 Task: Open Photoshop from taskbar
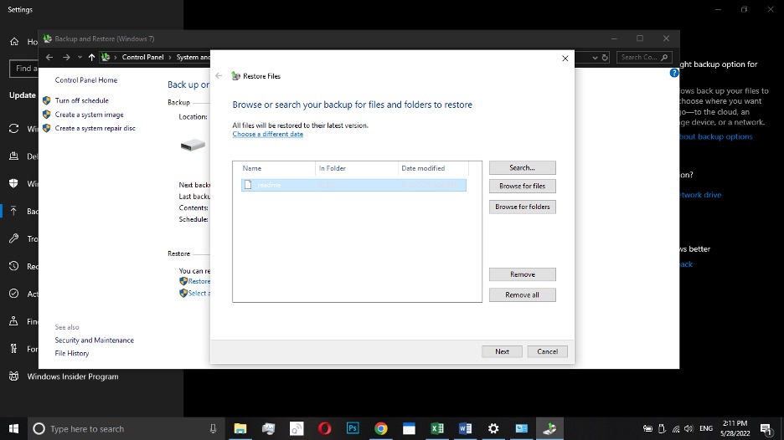pyautogui.click(x=353, y=428)
